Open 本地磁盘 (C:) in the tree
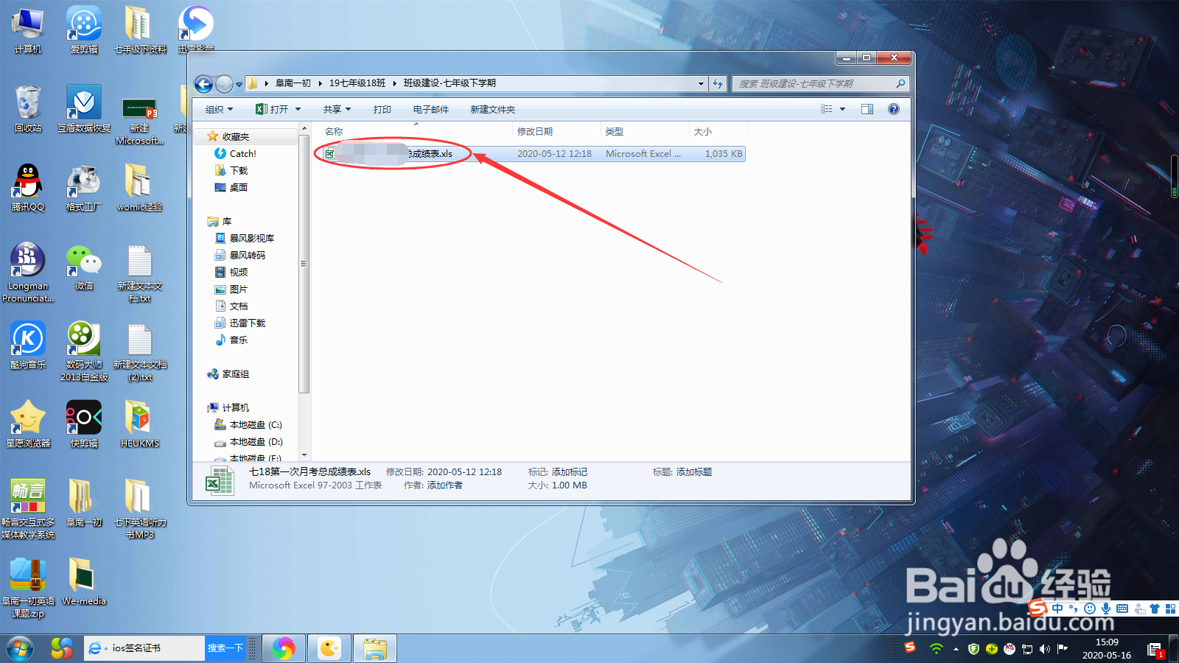 [x=248, y=425]
